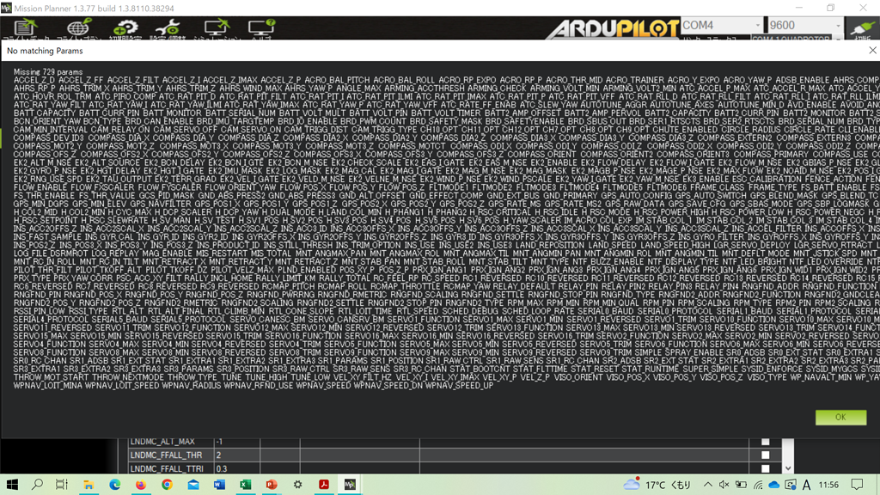Toggle checkbox for LNDMC_FFALL_TTRI row

765,468
